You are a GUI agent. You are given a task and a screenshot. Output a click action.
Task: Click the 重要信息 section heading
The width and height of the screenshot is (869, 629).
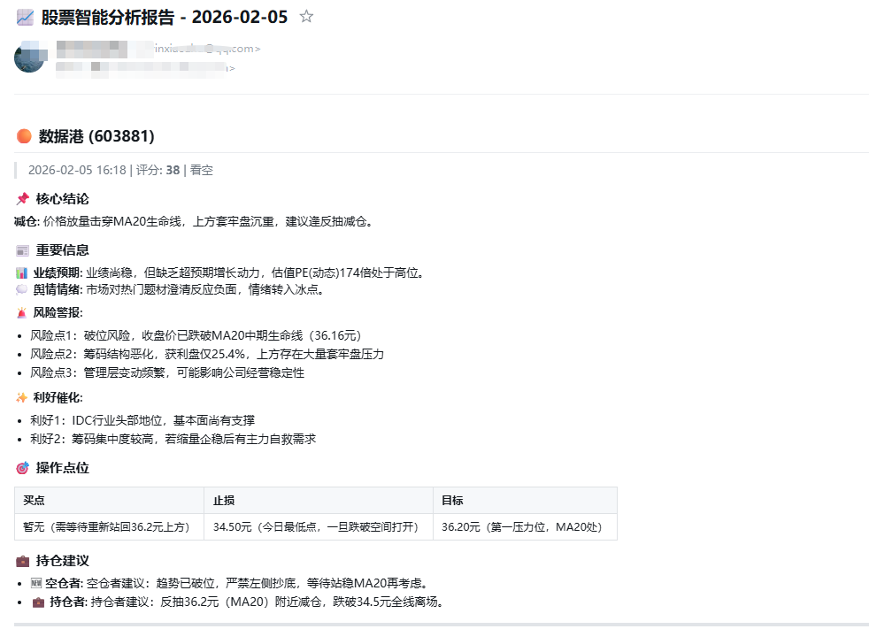click(x=63, y=250)
